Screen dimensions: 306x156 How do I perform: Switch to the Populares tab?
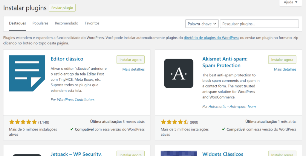[40, 23]
